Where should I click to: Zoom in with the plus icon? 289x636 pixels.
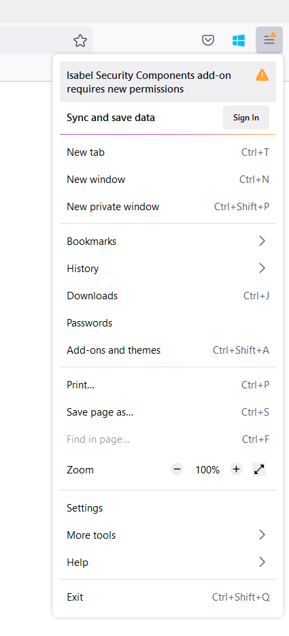coord(236,470)
